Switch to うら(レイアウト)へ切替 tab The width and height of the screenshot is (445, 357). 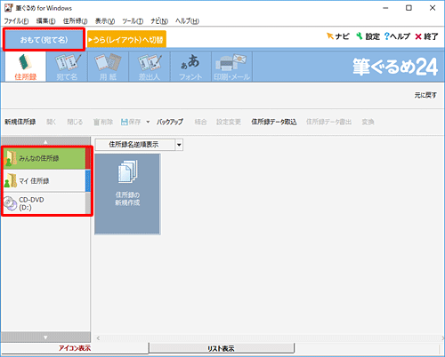point(126,39)
